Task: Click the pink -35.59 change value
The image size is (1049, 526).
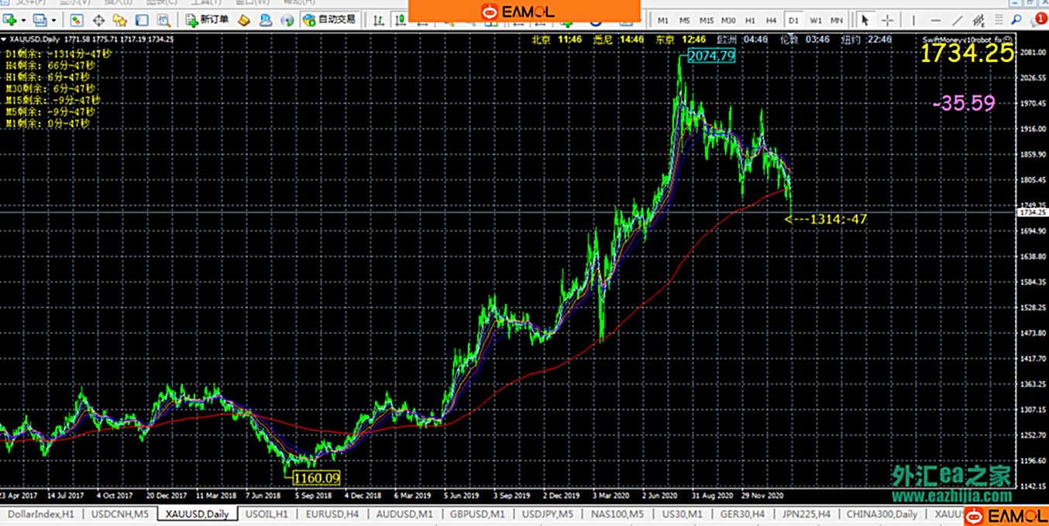Action: [964, 104]
